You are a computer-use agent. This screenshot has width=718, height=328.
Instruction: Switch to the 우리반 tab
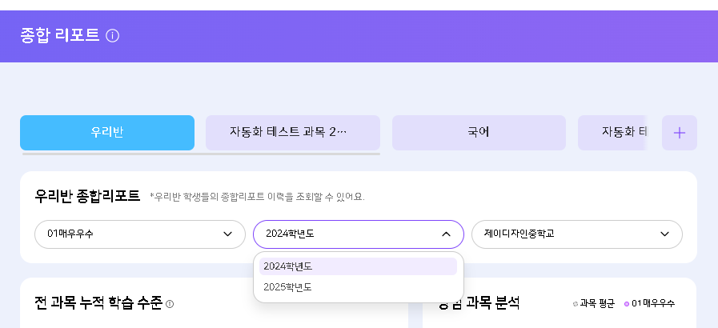coord(107,133)
